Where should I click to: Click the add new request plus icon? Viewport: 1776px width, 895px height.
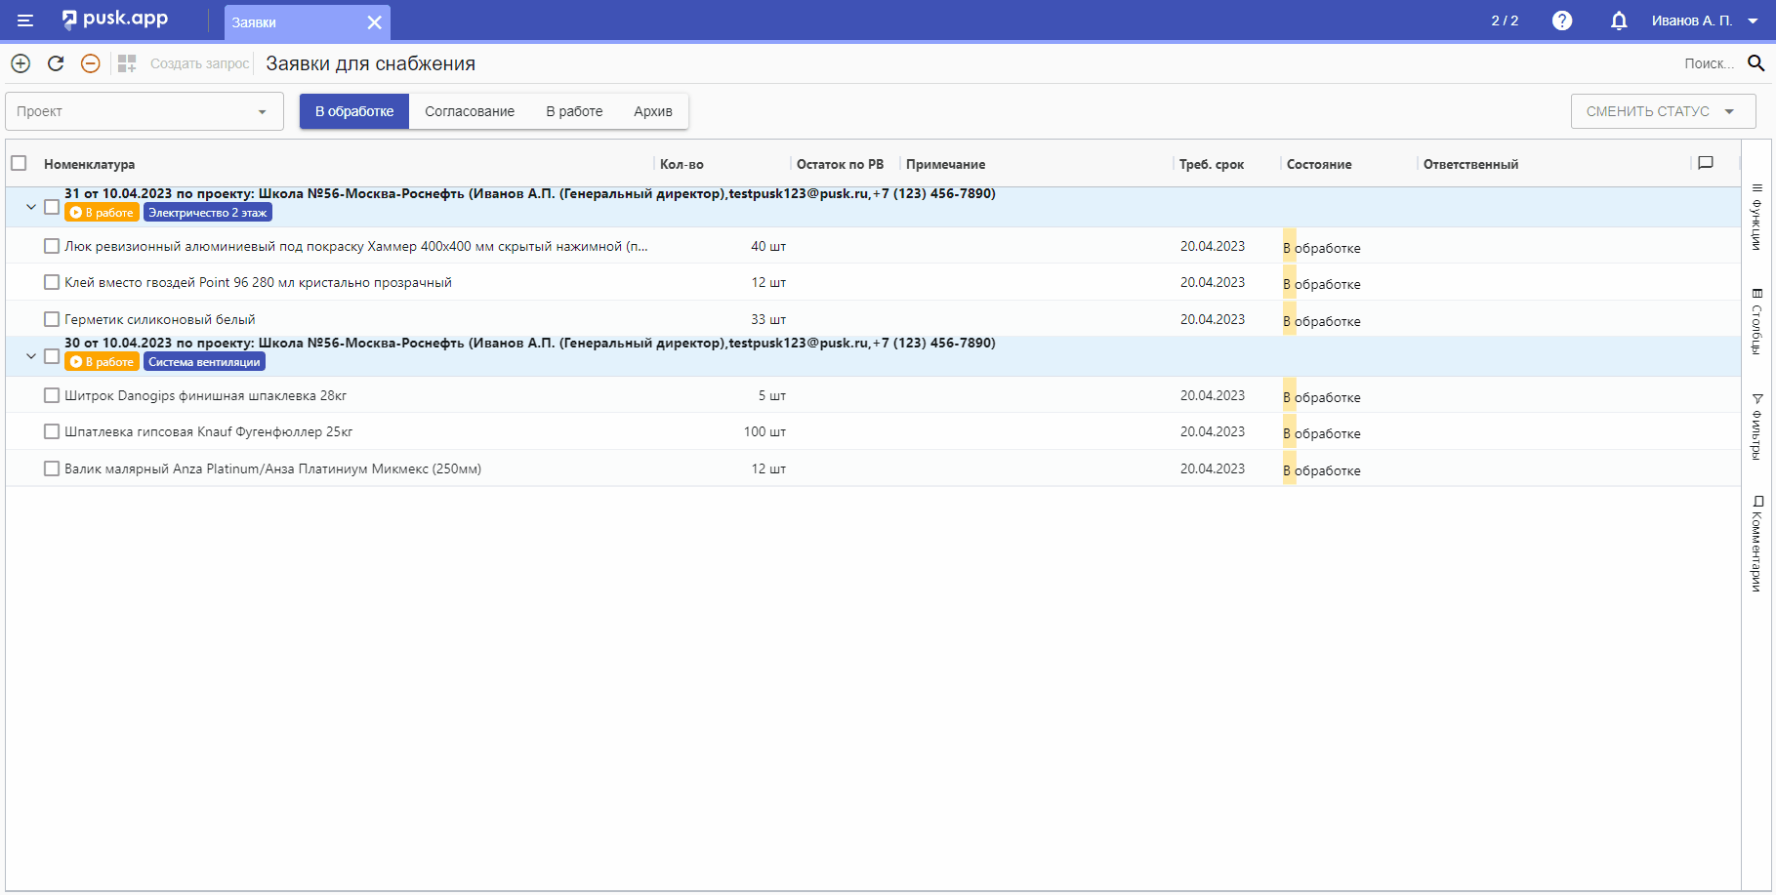coord(21,63)
